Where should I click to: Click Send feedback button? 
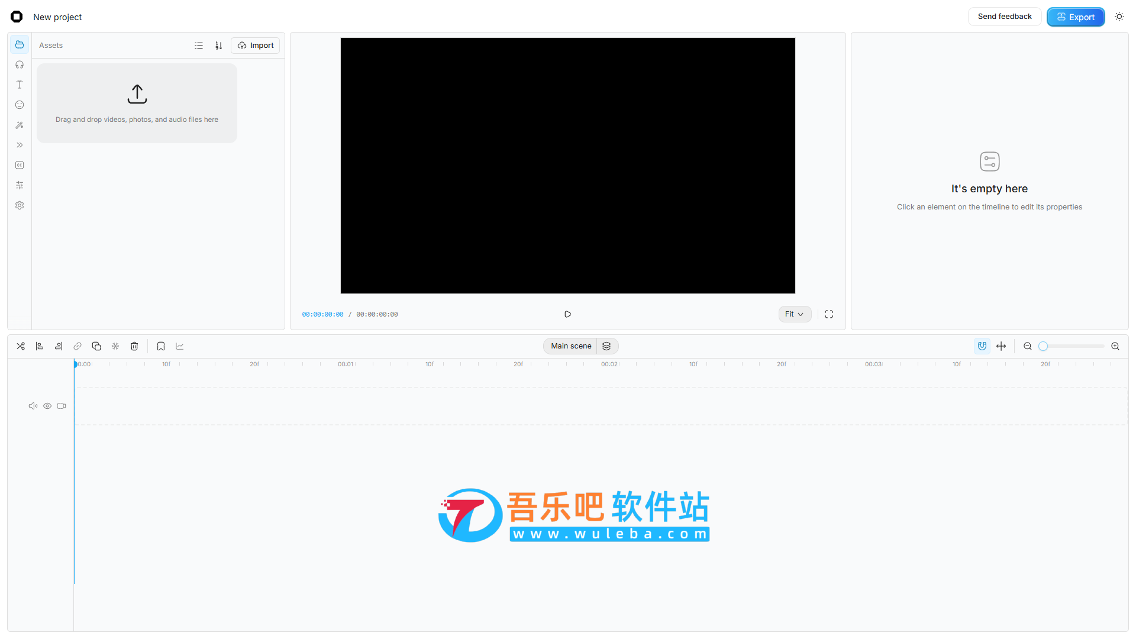click(1005, 17)
